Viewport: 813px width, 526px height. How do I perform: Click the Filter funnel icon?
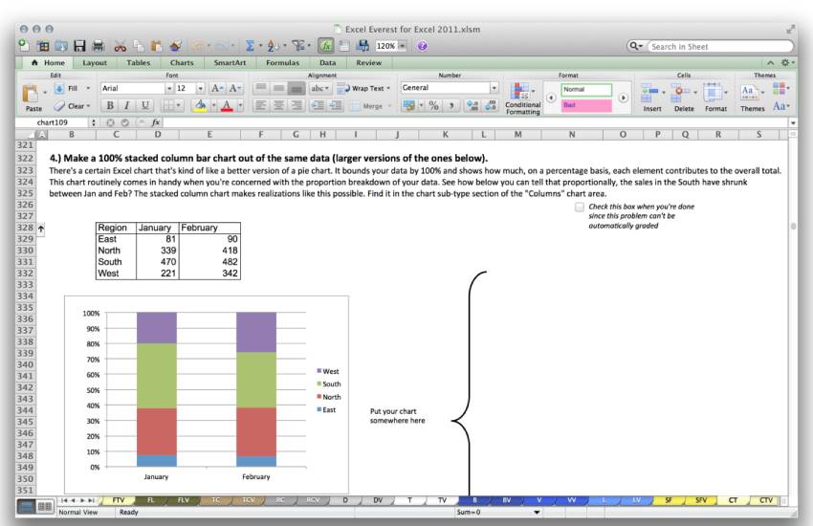click(298, 46)
